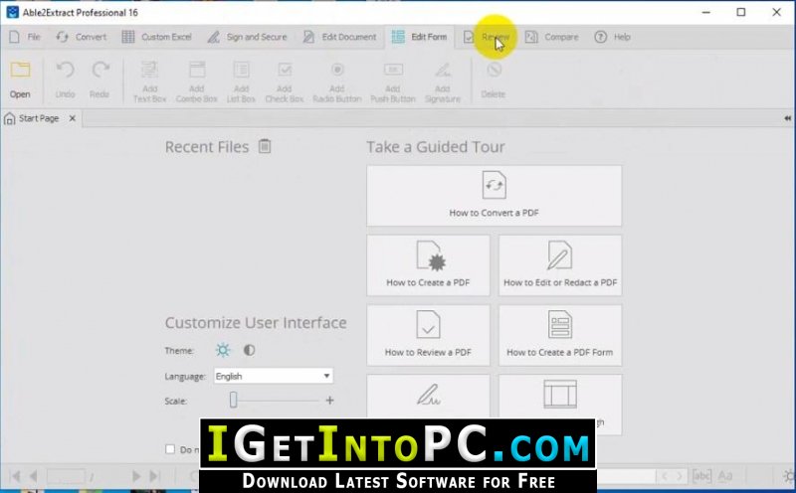This screenshot has width=796, height=493.
Task: Switch to the Compare tab
Action: point(552,37)
